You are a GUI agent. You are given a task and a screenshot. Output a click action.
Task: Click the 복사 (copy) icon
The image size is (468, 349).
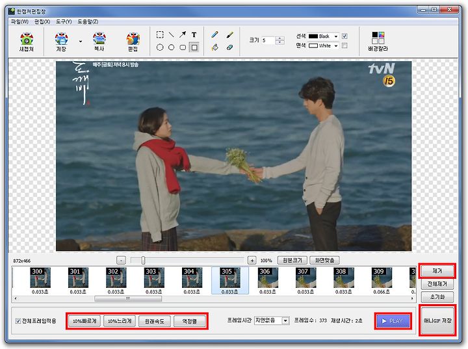click(x=99, y=42)
